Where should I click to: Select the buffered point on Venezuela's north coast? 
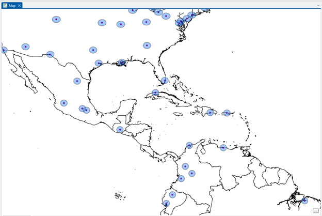(x=223, y=147)
